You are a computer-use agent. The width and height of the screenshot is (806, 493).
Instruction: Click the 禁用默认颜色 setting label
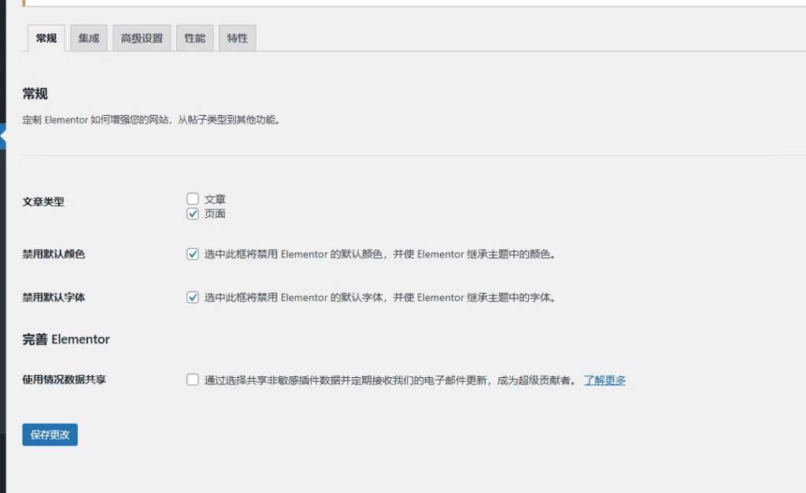[x=54, y=254]
